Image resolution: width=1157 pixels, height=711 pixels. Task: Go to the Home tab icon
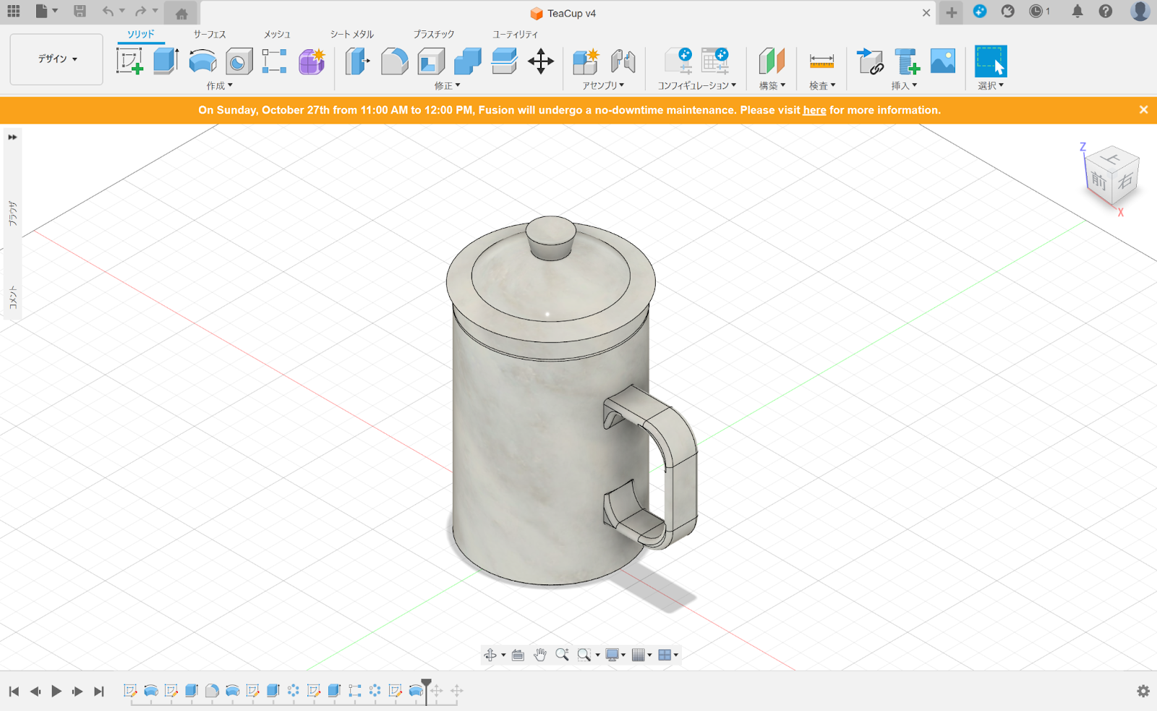(x=182, y=13)
